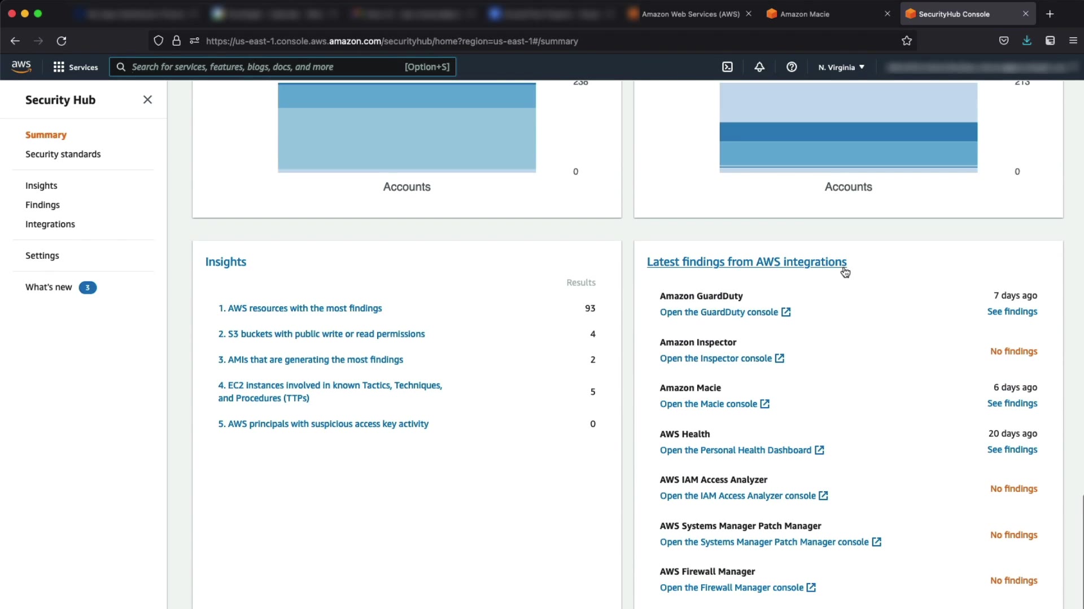Image resolution: width=1084 pixels, height=609 pixels.
Task: Bookmark page with the star icon
Action: click(x=907, y=41)
